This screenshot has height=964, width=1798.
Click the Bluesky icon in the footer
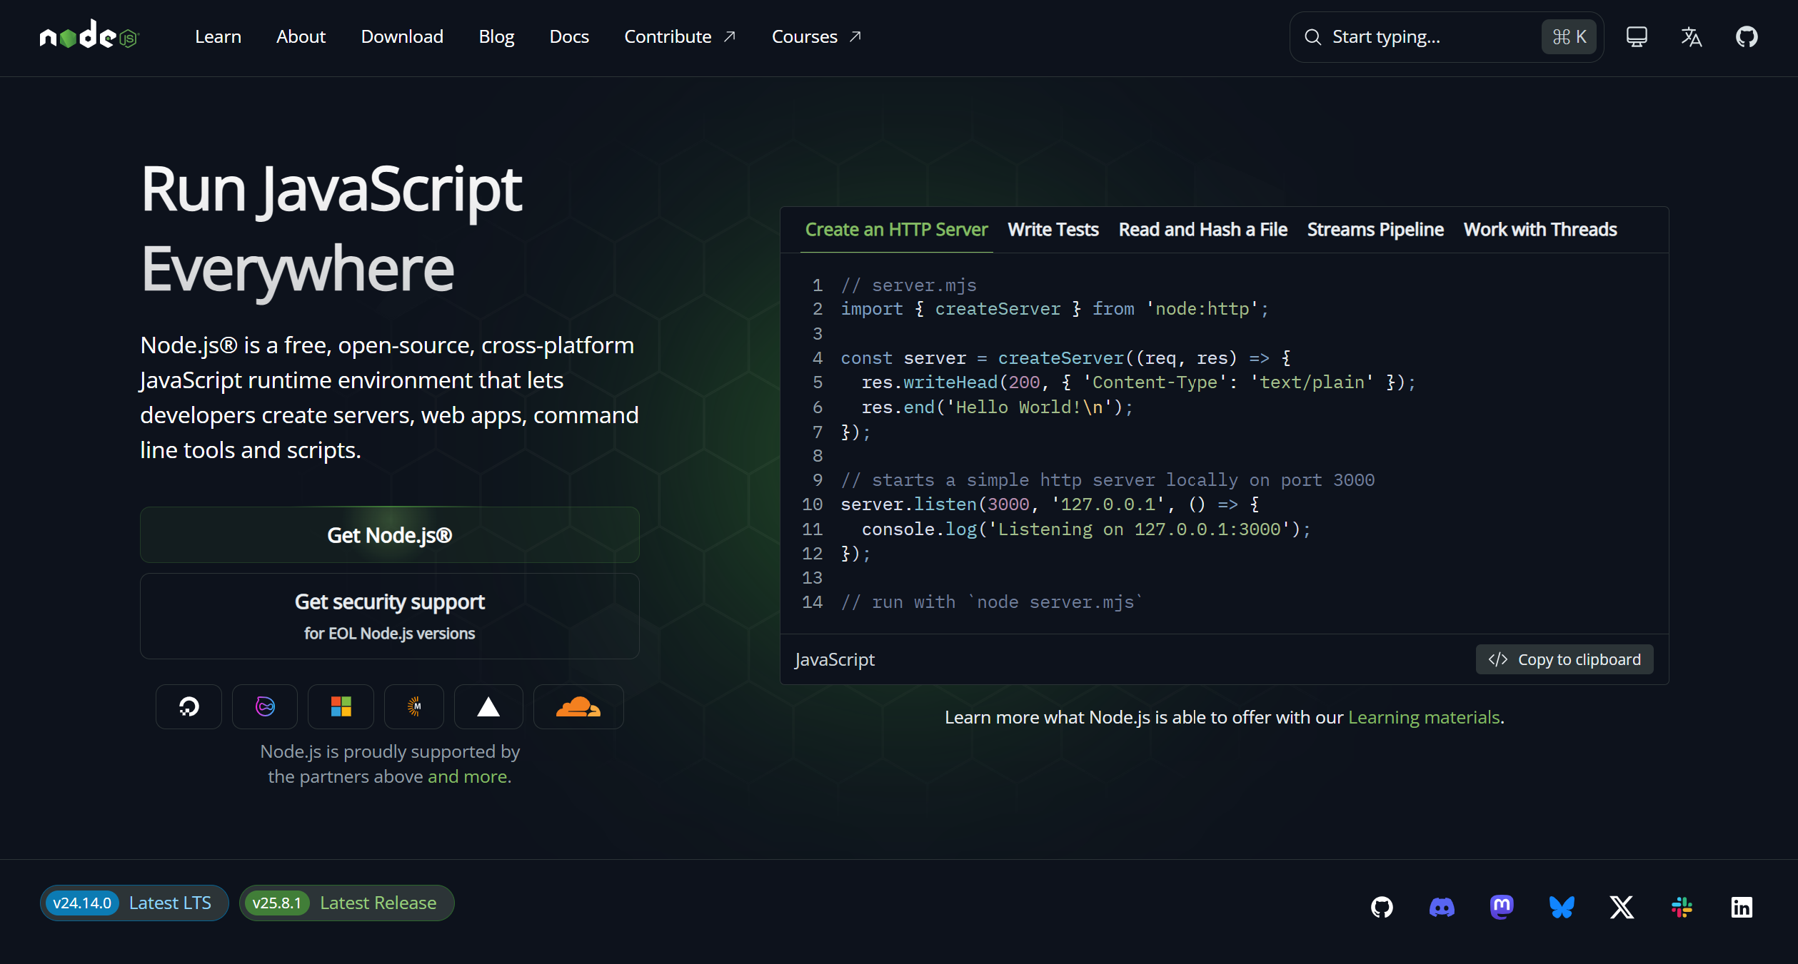point(1562,907)
